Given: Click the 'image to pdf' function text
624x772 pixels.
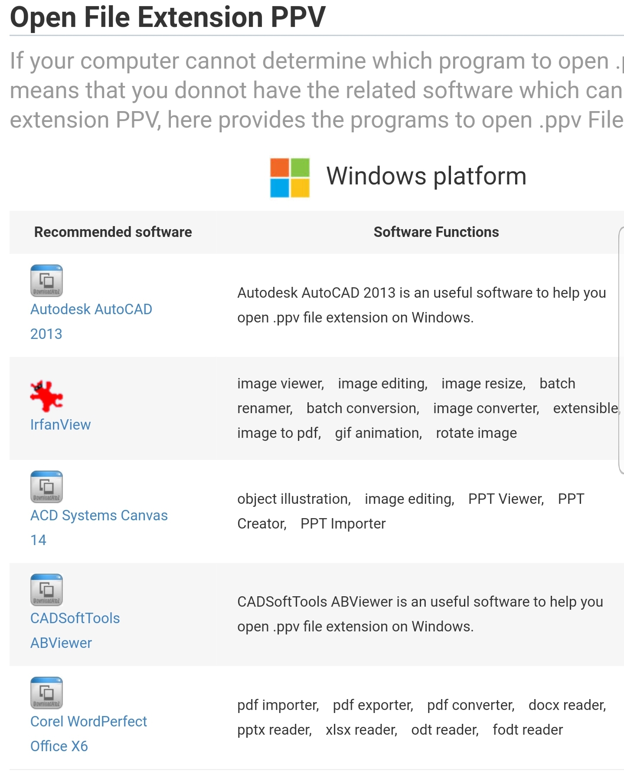Looking at the screenshot, I should [279, 433].
